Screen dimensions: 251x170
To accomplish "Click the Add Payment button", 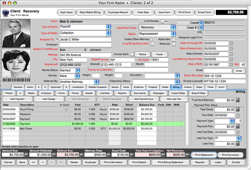I will [x=17, y=99].
